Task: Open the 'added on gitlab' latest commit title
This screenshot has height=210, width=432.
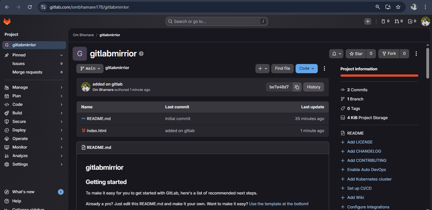Action: coord(107,84)
